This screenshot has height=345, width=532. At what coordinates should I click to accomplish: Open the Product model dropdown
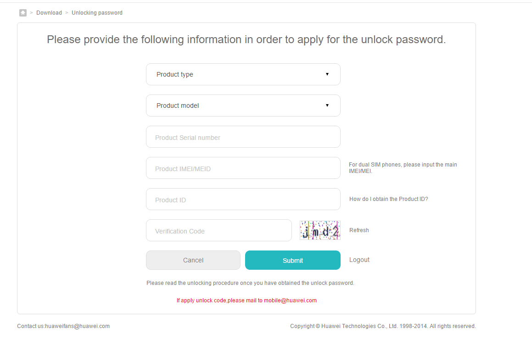[243, 106]
